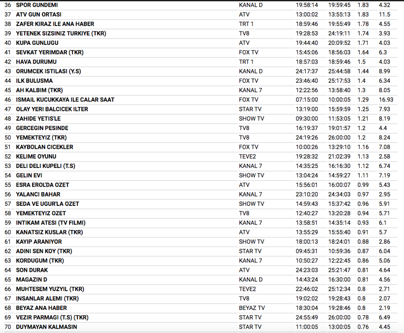404x333 pixels.
Task: Click the 16.93 share value
Action: click(386, 100)
